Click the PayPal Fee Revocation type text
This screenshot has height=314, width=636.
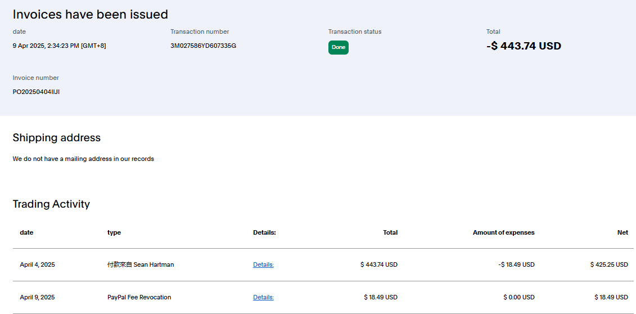click(x=139, y=297)
